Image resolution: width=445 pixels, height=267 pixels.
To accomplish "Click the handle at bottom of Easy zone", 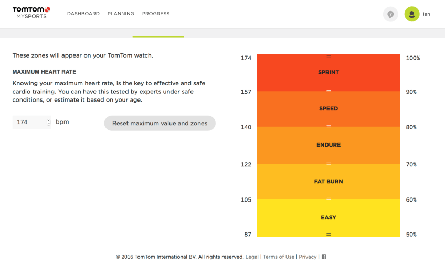I will coord(329,235).
